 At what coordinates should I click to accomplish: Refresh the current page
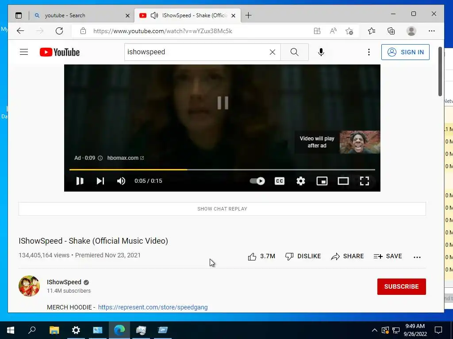pyautogui.click(x=59, y=31)
